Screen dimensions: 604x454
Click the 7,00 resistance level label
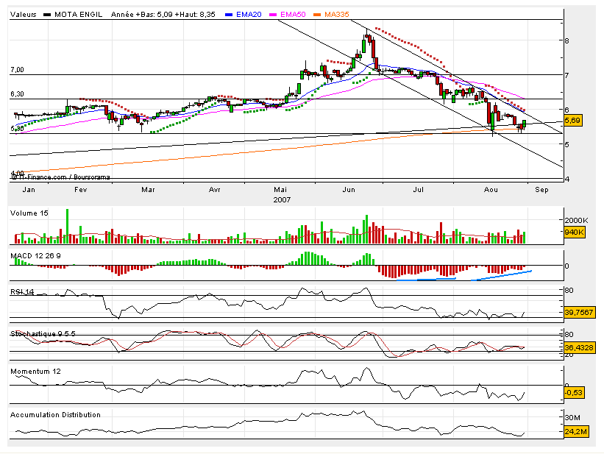coord(17,70)
